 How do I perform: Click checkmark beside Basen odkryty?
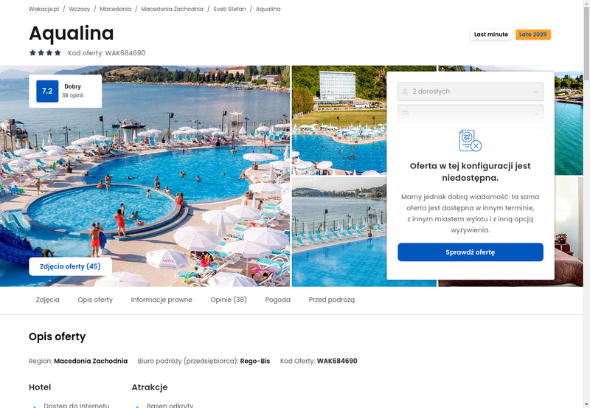[137, 406]
